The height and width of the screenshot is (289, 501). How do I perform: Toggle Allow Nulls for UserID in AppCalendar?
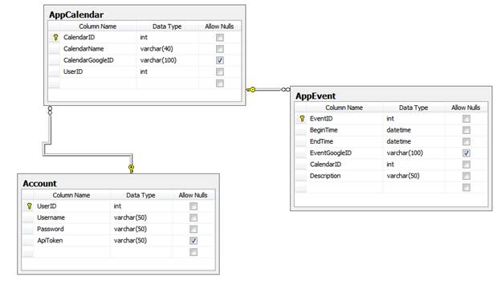coord(220,72)
